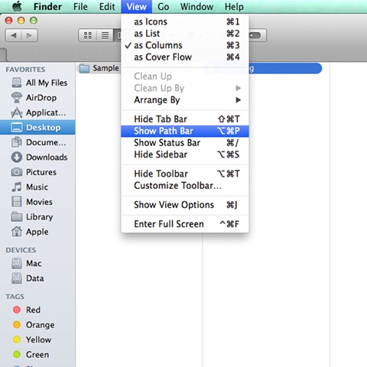
Task: Switch to icon view in toolbar
Action: [x=88, y=35]
